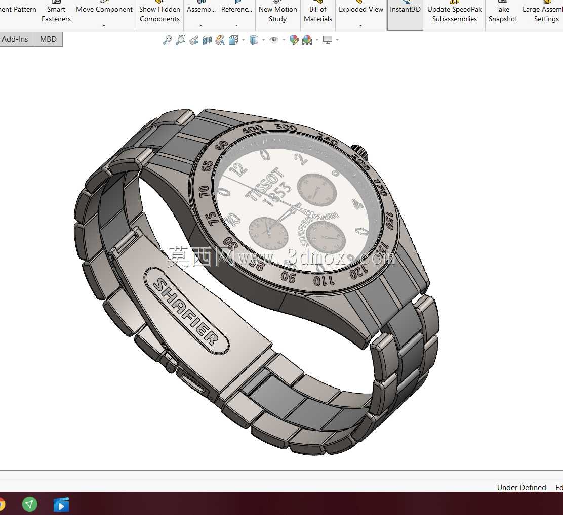Open green paper-plane app in taskbar
Viewport: 563px width, 515px height.
point(30,504)
